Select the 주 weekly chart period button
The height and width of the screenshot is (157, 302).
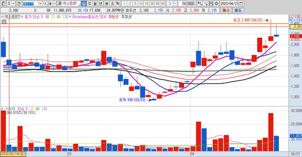90,3
